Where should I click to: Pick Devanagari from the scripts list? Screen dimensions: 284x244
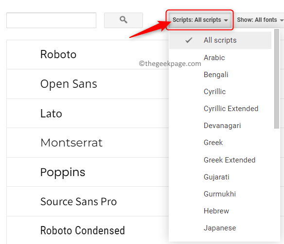(x=220, y=126)
